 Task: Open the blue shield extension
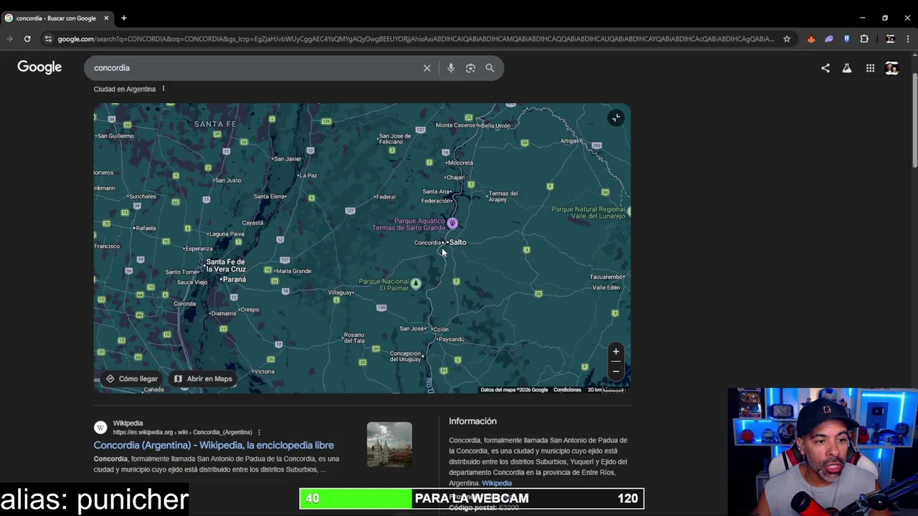(846, 39)
